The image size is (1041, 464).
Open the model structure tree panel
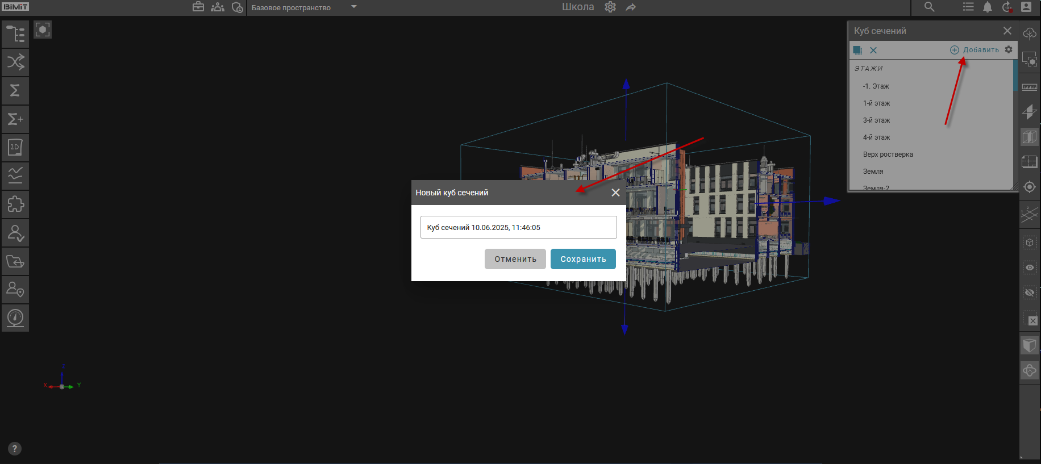coord(15,34)
